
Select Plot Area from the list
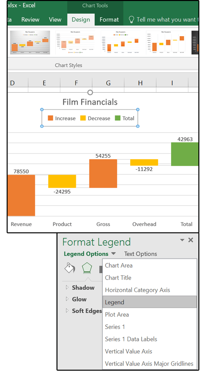click(x=117, y=314)
